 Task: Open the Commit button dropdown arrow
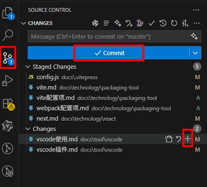195,53
